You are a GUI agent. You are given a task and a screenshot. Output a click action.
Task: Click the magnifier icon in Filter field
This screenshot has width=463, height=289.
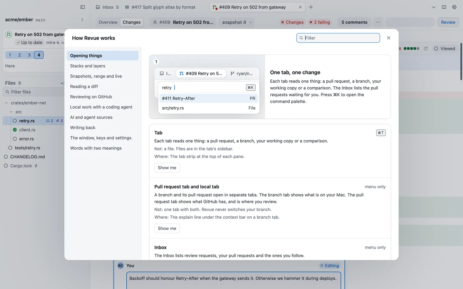point(301,38)
